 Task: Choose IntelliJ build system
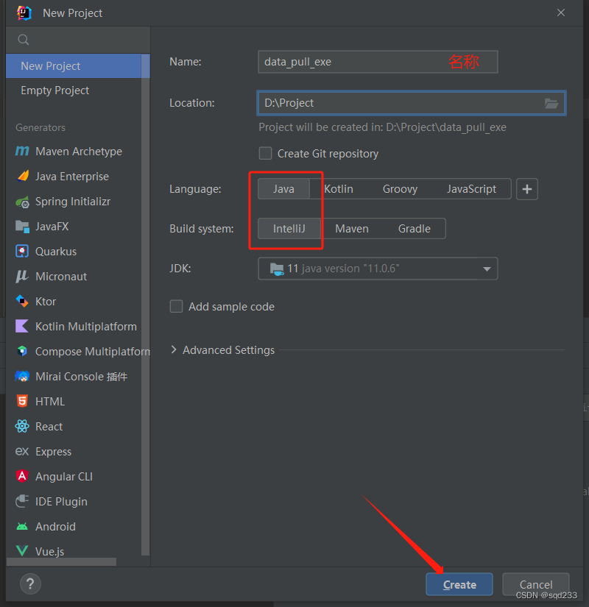click(x=289, y=228)
